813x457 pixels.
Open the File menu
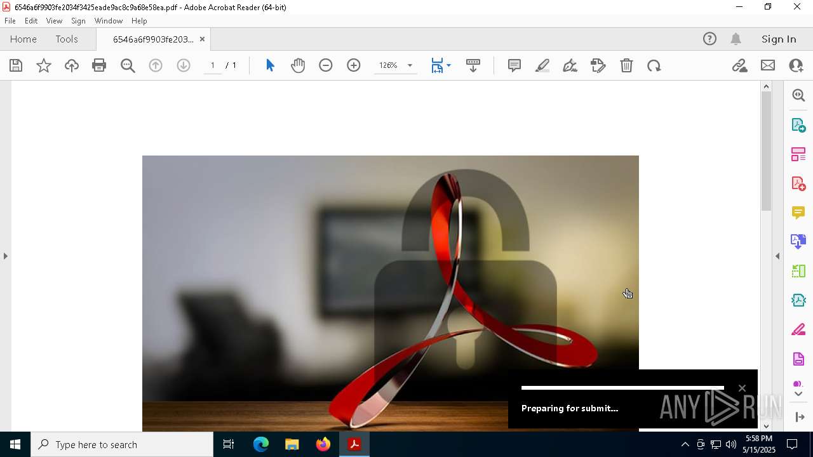click(10, 21)
